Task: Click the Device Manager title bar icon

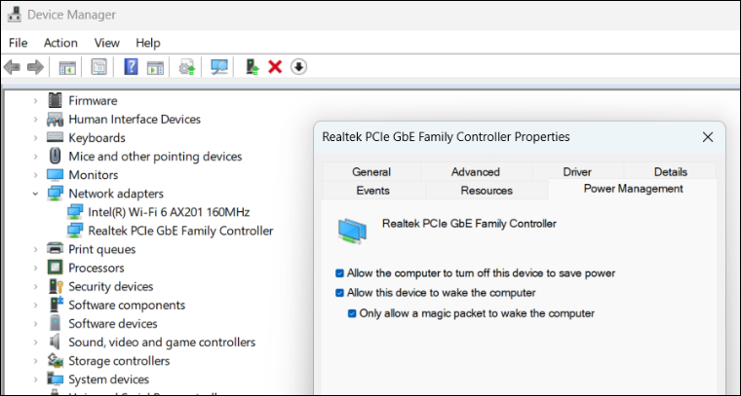Action: pyautogui.click(x=14, y=15)
